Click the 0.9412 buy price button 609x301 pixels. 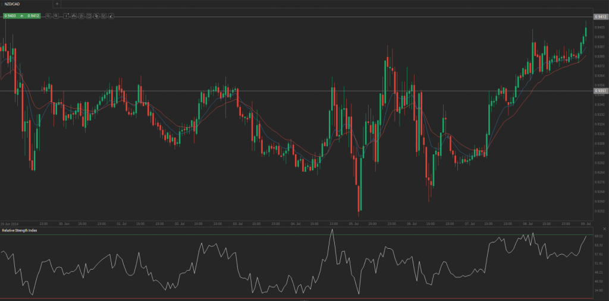pos(33,15)
